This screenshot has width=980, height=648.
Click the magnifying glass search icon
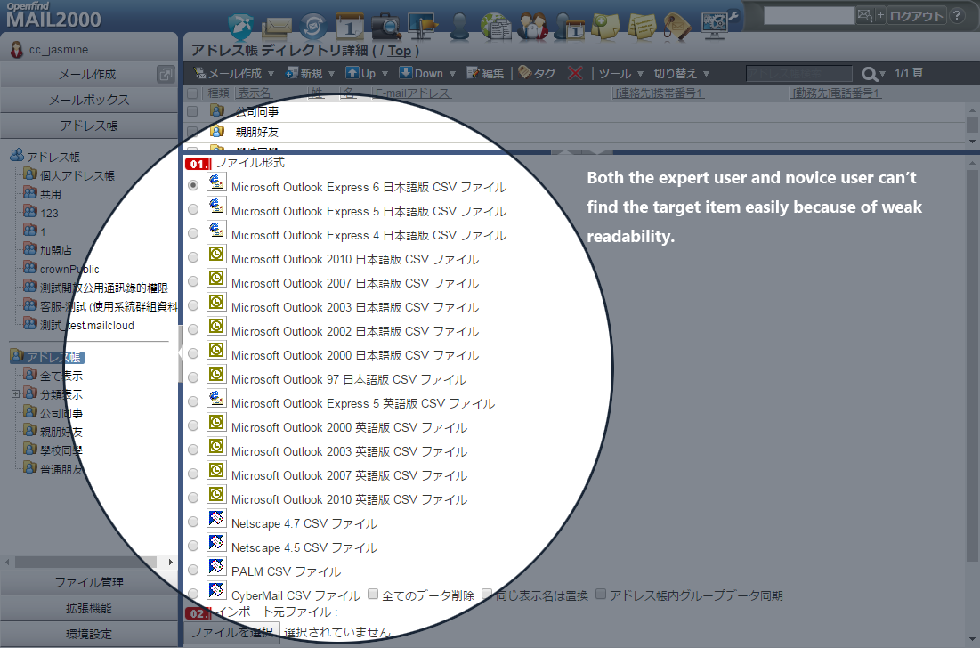click(x=869, y=74)
